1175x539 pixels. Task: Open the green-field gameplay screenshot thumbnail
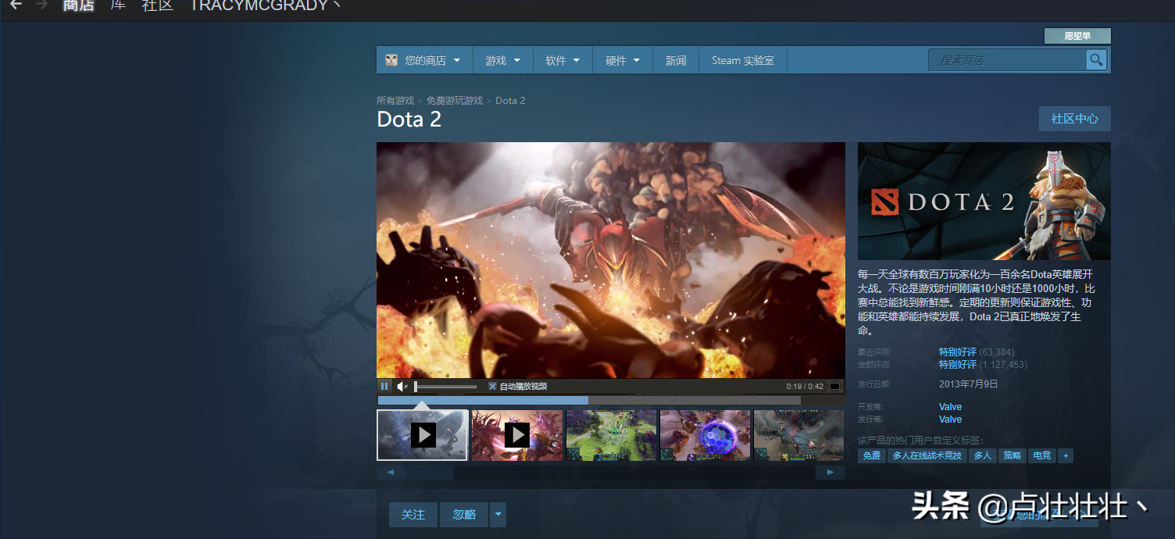click(611, 435)
